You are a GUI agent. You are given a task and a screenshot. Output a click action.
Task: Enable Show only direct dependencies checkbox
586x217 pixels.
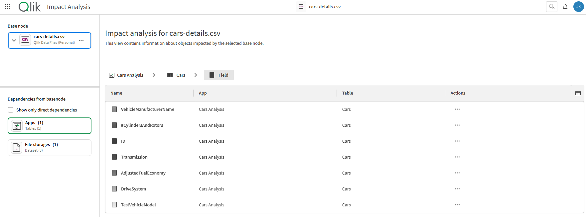click(x=11, y=110)
